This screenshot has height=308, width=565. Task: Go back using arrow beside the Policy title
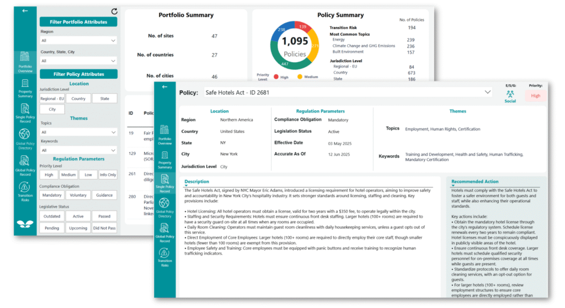(164, 87)
